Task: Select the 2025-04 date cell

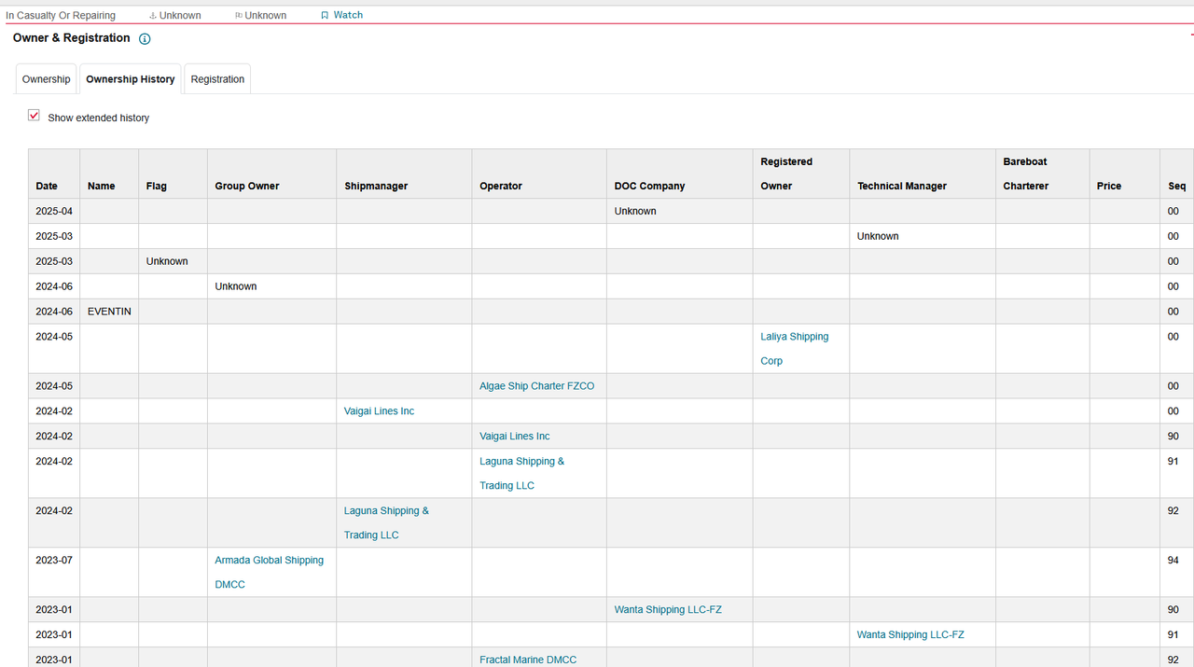Action: [54, 211]
